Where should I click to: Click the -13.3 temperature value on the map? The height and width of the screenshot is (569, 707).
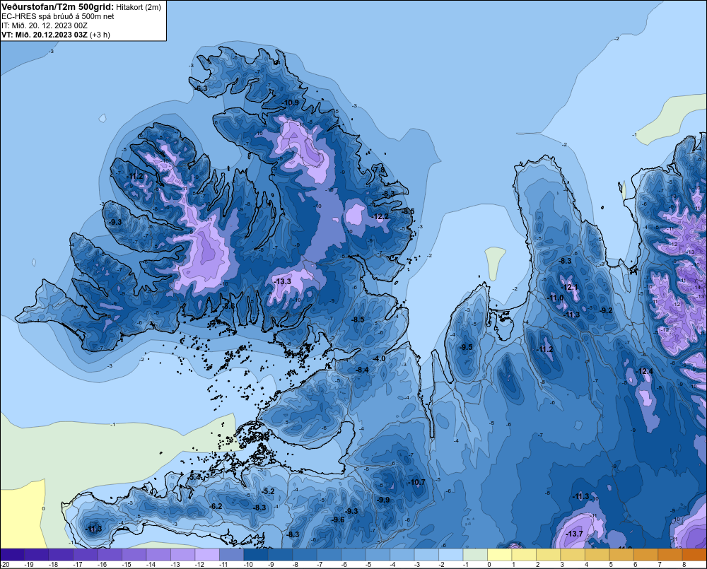tap(282, 281)
